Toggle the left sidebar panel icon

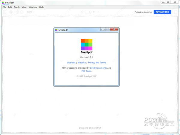coord(4,12)
